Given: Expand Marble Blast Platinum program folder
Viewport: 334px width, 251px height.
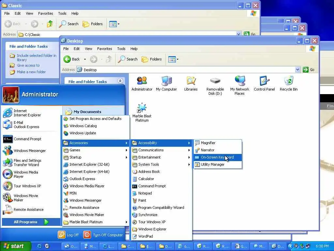Looking at the screenshot, I should coord(96,222).
